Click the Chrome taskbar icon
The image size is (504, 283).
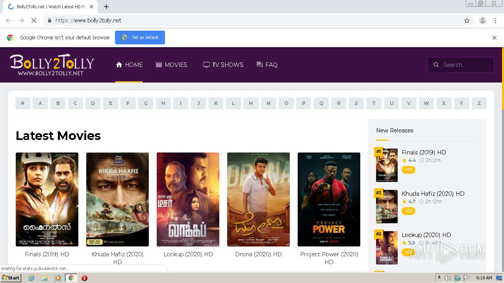[71, 278]
